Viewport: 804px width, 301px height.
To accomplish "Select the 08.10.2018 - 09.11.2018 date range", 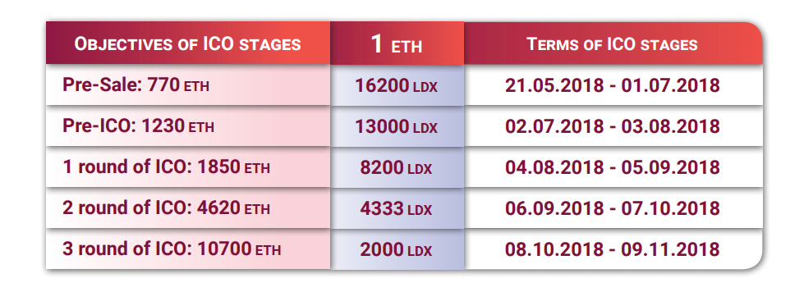I will (613, 249).
